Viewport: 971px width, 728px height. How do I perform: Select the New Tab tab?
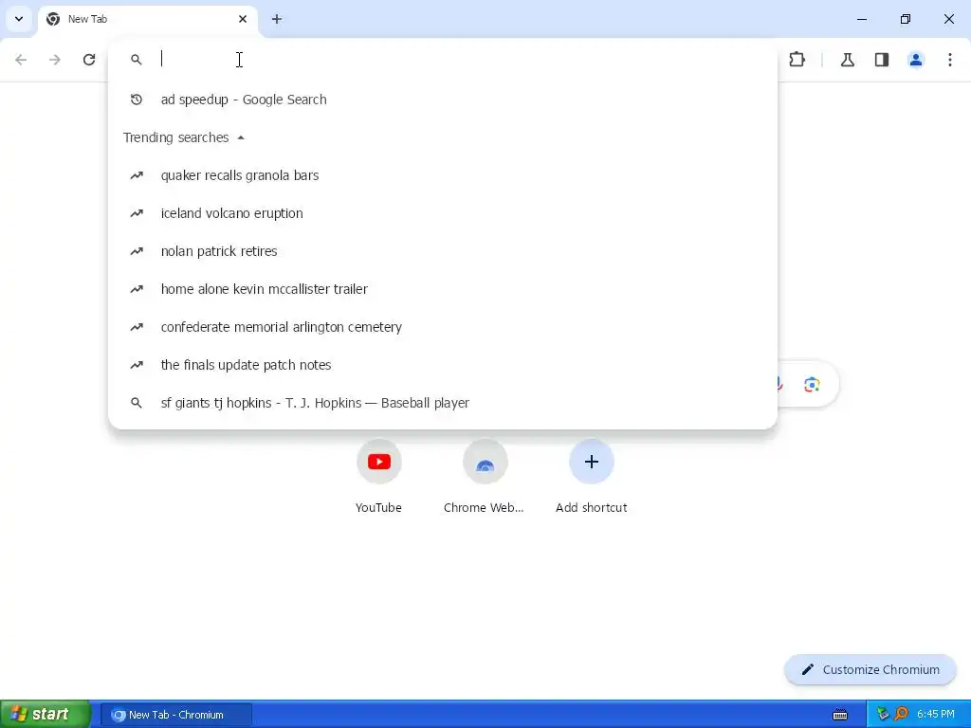(148, 19)
